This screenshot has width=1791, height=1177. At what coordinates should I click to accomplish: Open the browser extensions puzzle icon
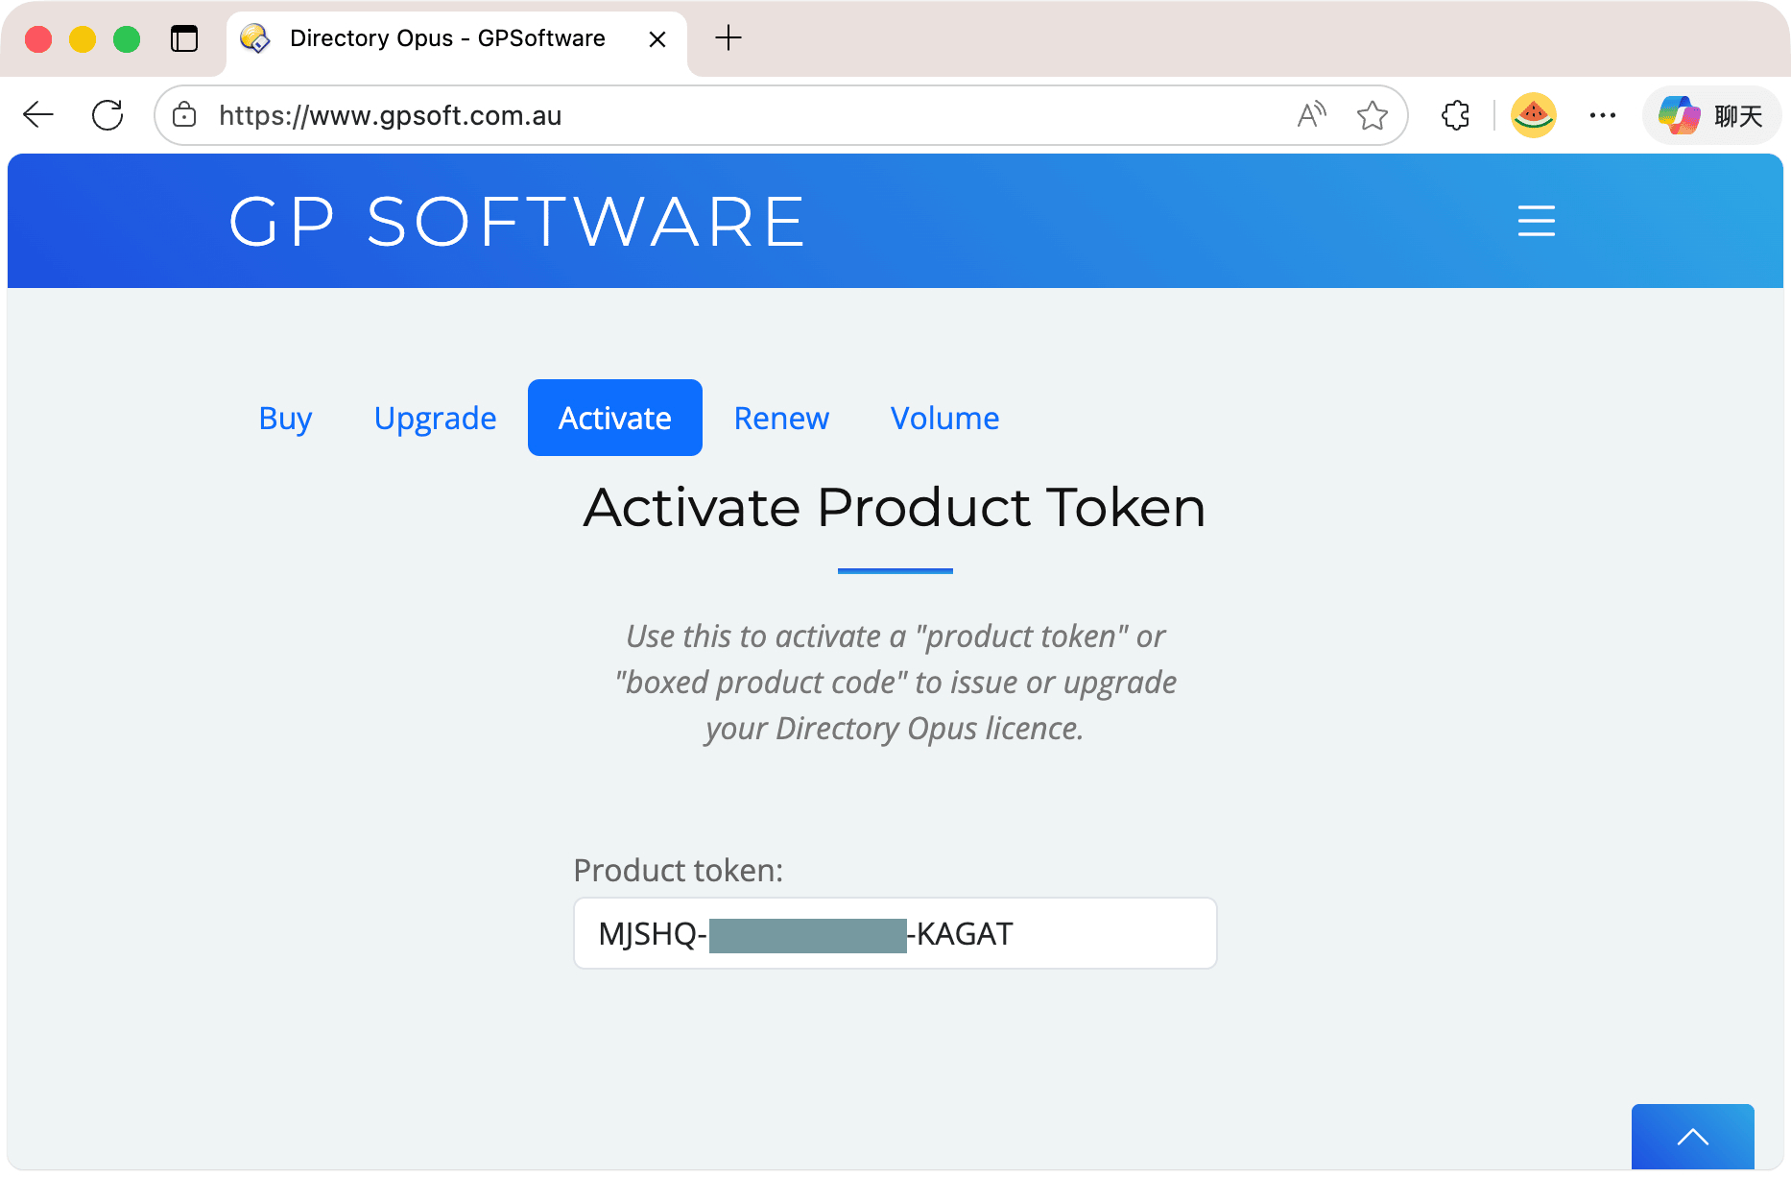(x=1455, y=115)
